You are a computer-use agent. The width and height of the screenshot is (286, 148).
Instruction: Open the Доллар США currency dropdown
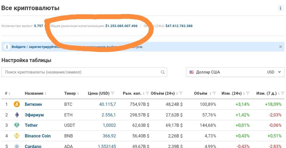pos(235,72)
